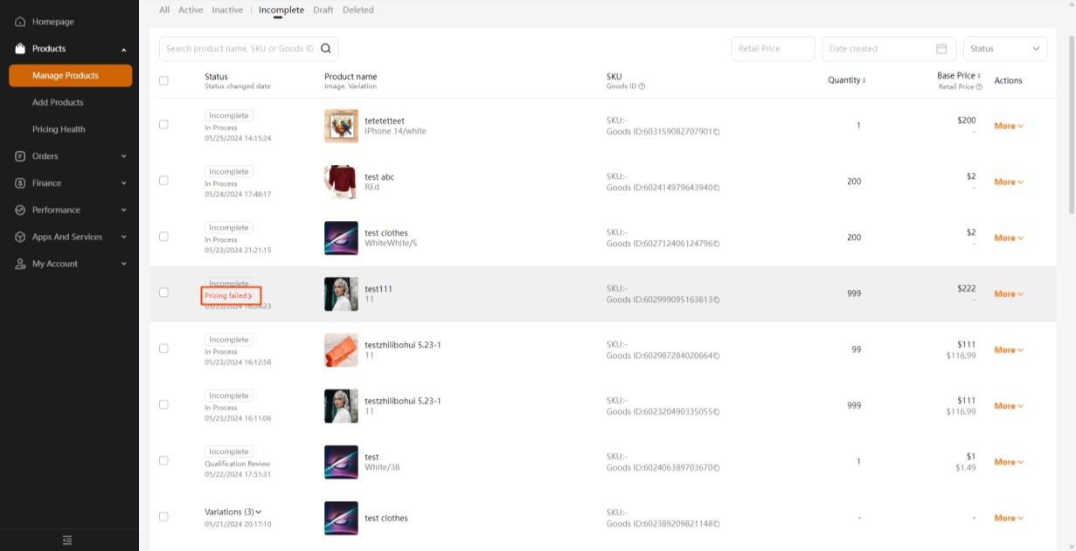The image size is (1076, 551).
Task: Click the product search input field
Action: tap(239, 49)
